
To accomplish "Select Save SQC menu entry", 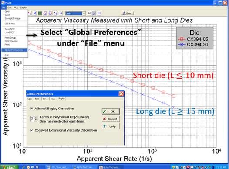I will coord(10,29).
